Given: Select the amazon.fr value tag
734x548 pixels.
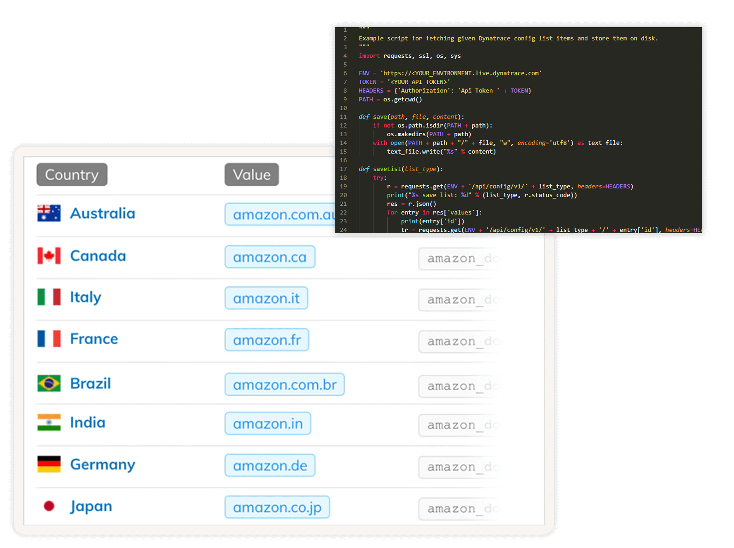Looking at the screenshot, I should (x=267, y=340).
